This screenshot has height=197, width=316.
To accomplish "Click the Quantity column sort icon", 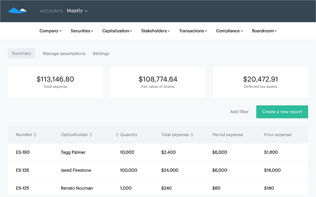I will coord(117,135).
